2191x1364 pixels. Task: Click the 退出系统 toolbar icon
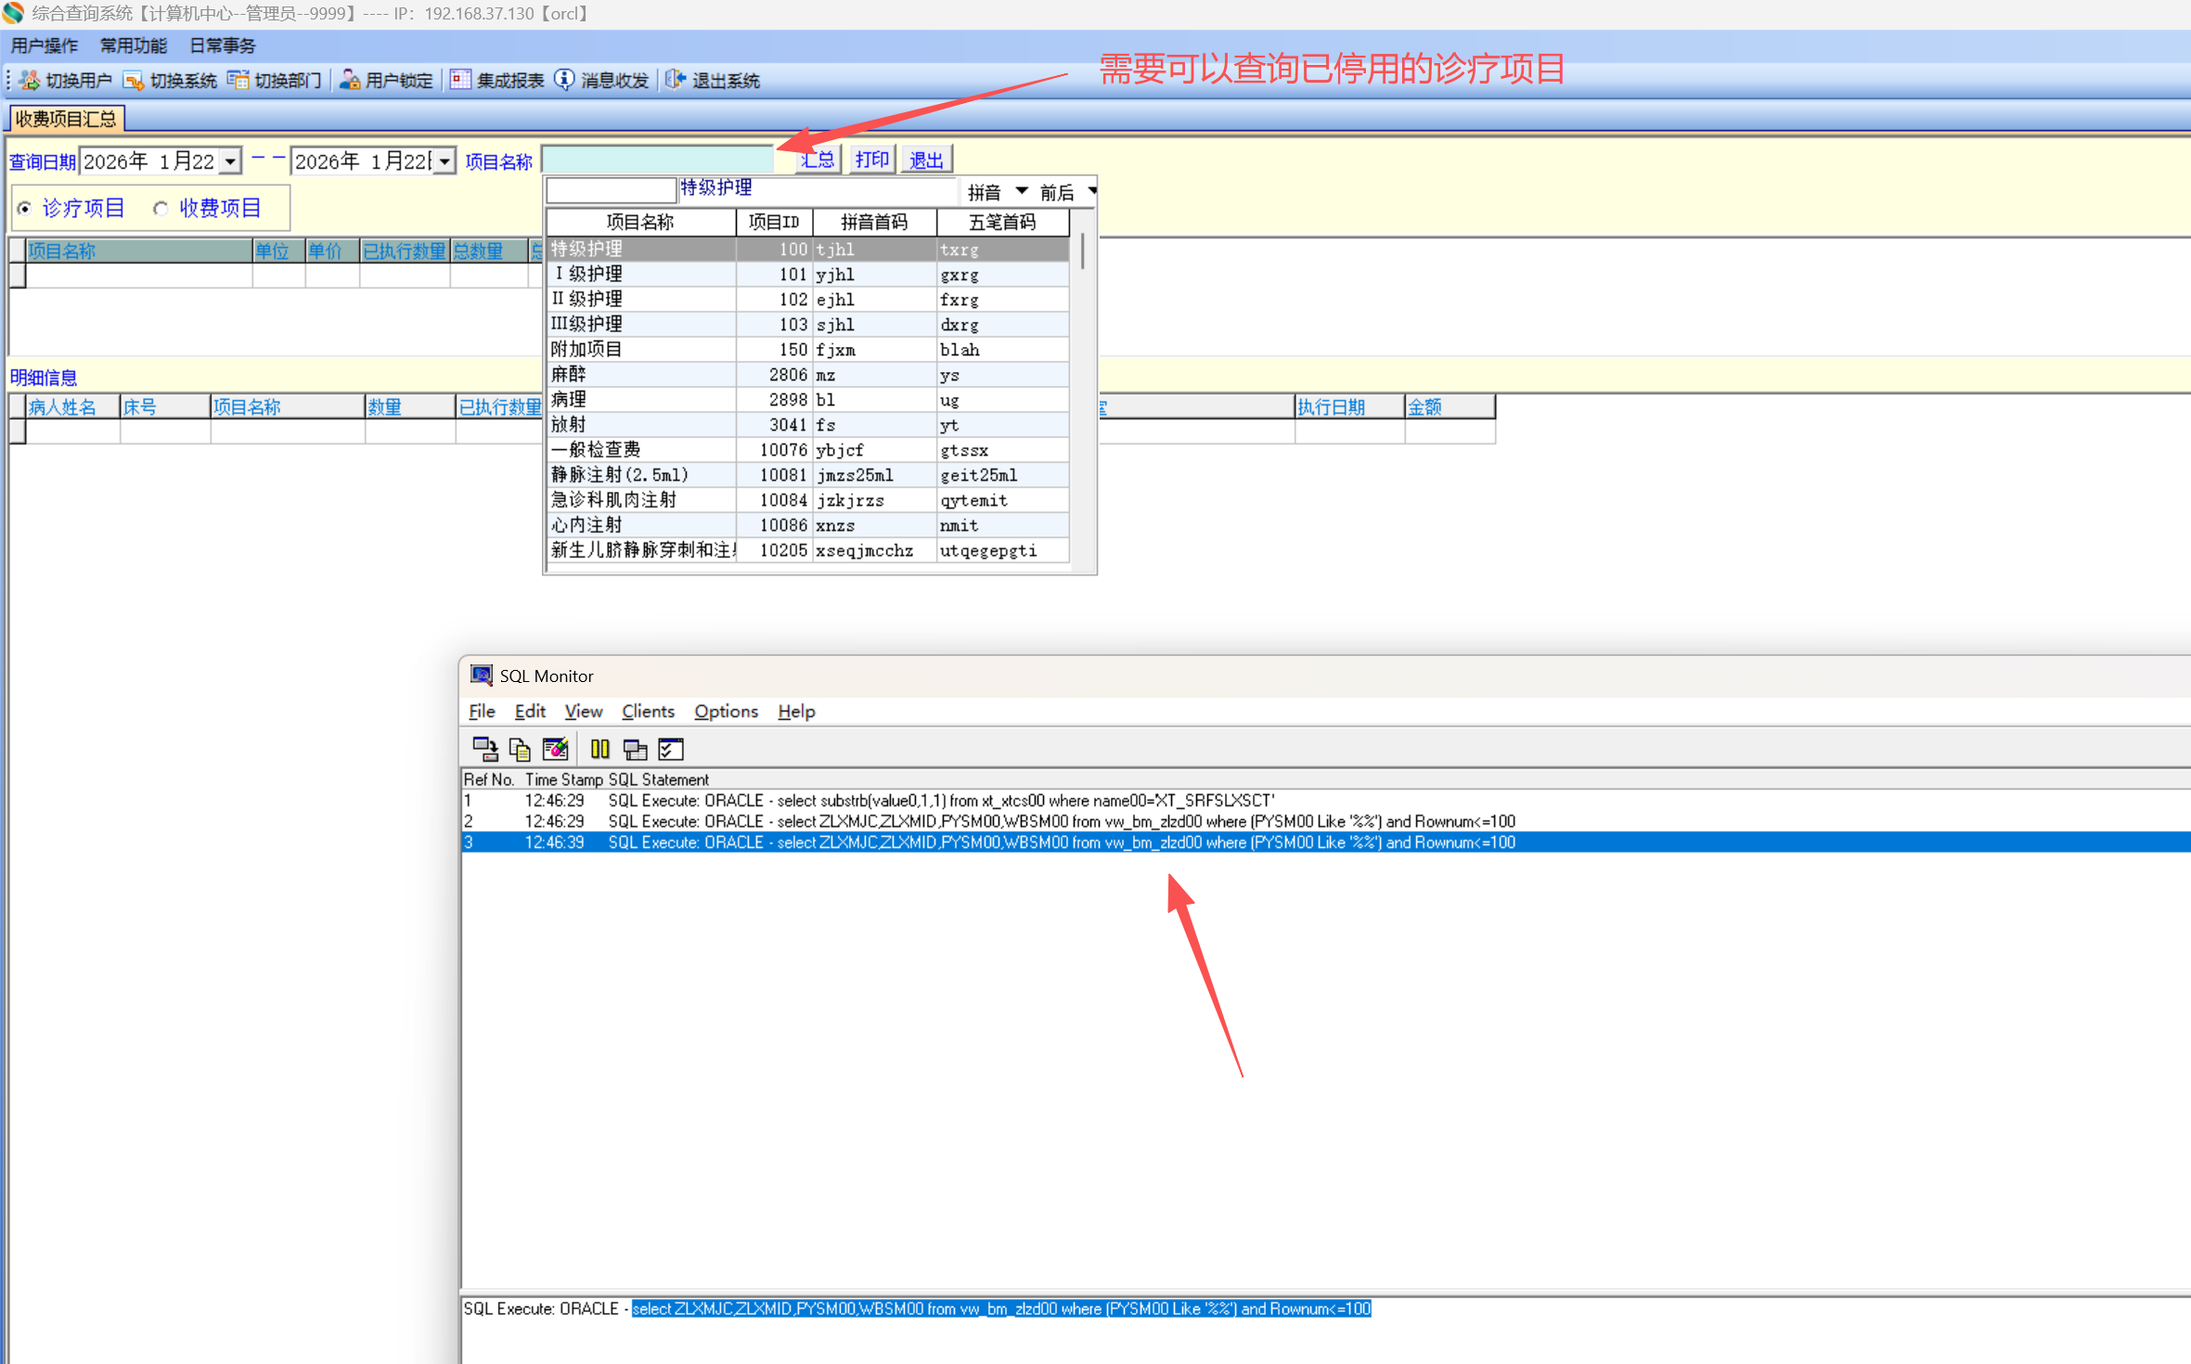coord(676,81)
